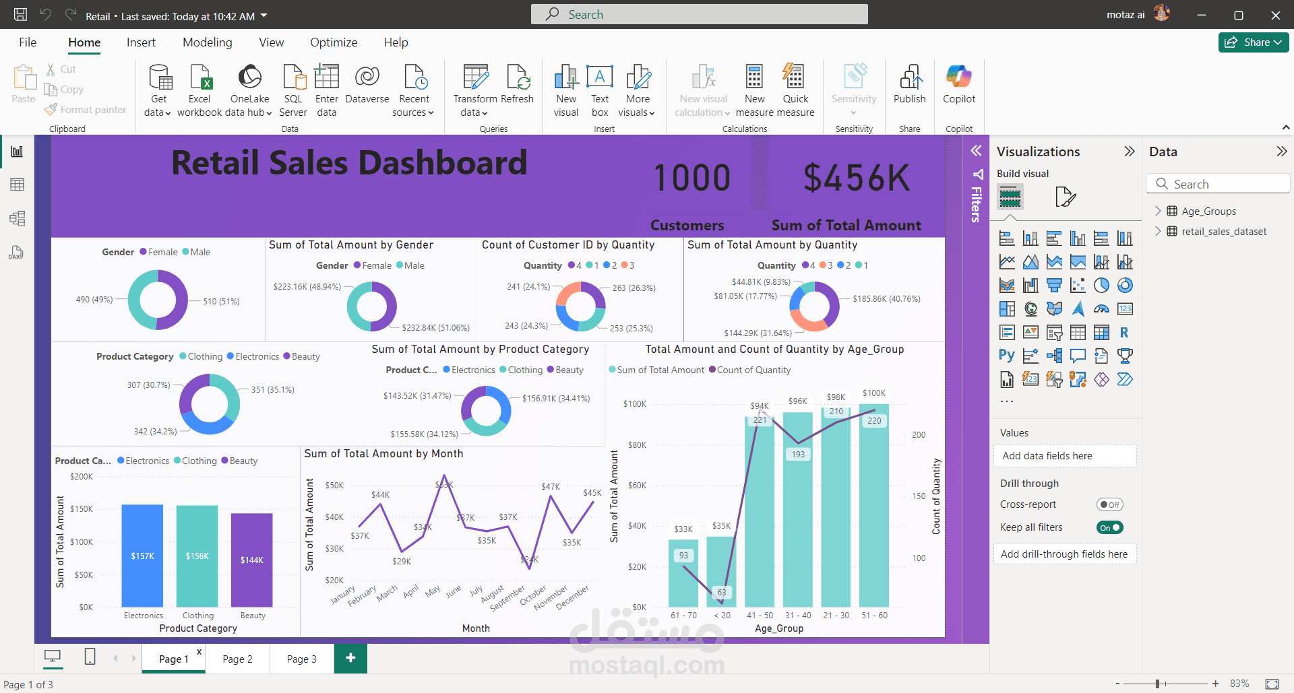1294x693 pixels.
Task: Turn on the Cross-report toggle
Action: [1109, 504]
